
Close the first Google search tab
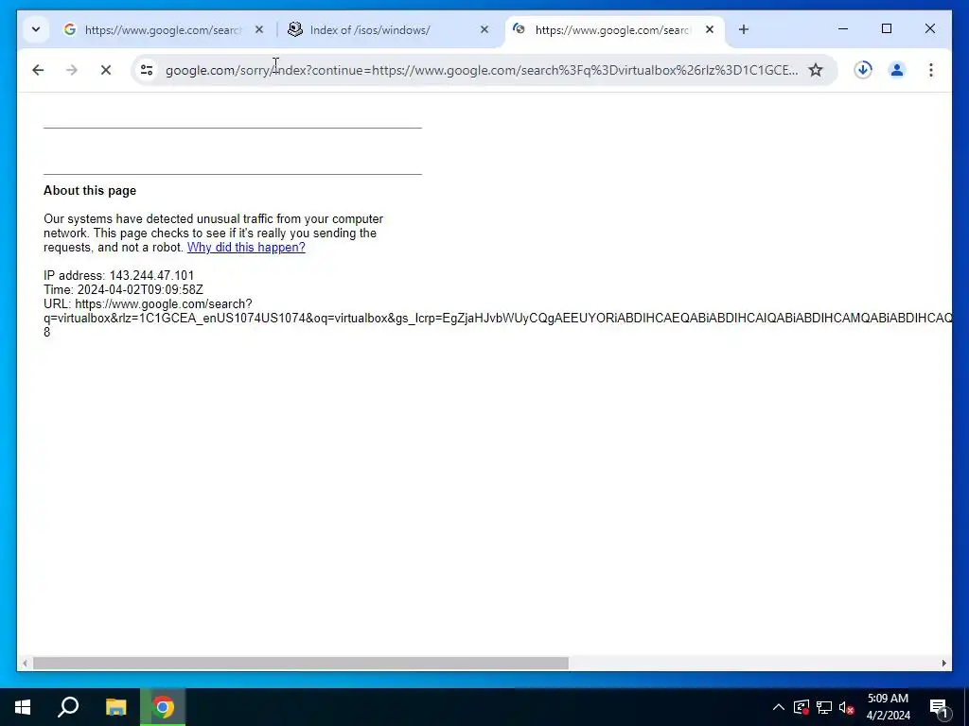[x=259, y=29]
